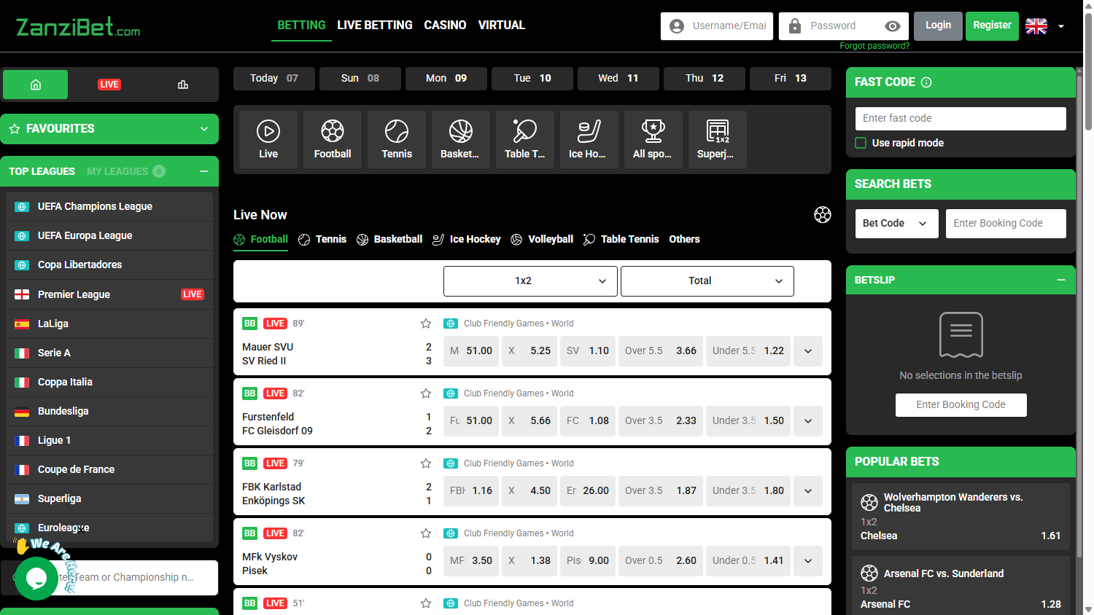Click the home icon in the sidebar
The height and width of the screenshot is (615, 1094).
pyautogui.click(x=35, y=85)
